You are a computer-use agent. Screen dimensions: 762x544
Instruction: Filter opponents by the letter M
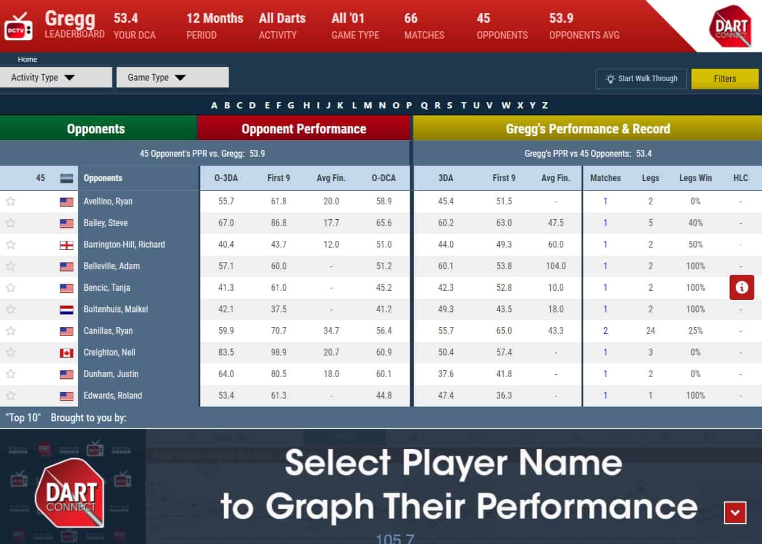pyautogui.click(x=367, y=105)
